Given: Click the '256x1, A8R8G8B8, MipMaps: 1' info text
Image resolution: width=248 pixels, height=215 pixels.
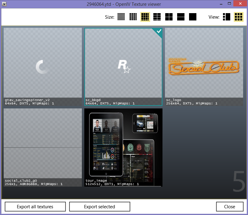Looking at the screenshot, I should [34, 184].
